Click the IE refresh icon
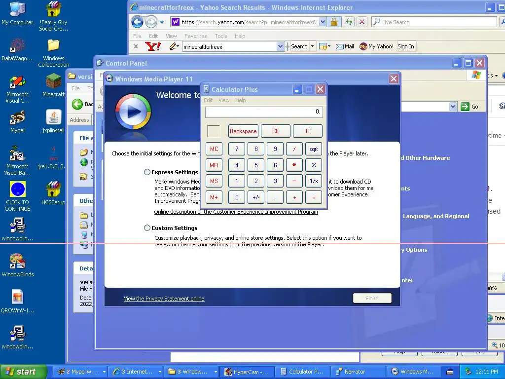 [x=349, y=22]
